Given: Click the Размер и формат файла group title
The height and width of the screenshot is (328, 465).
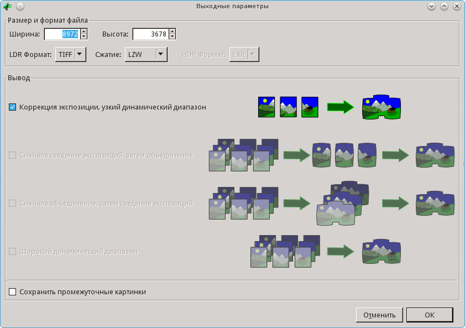Looking at the screenshot, I should coord(48,20).
